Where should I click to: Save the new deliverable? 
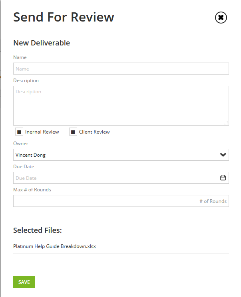click(x=24, y=282)
